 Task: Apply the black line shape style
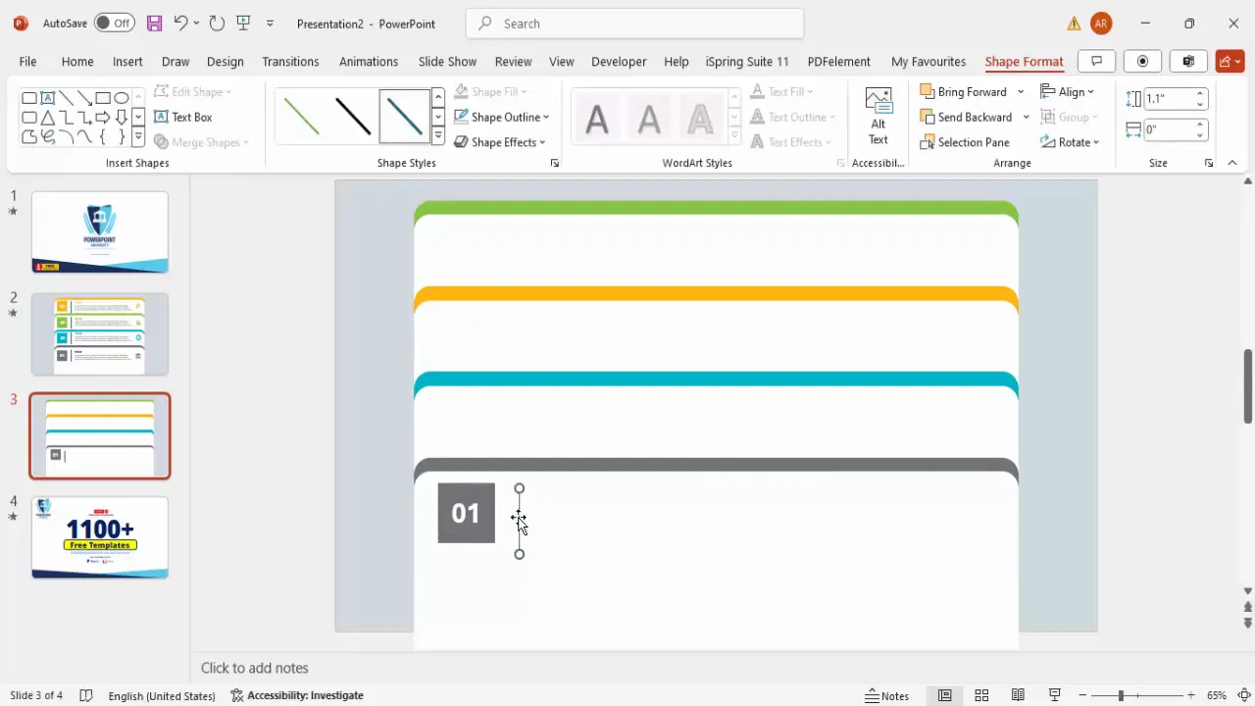tap(353, 116)
